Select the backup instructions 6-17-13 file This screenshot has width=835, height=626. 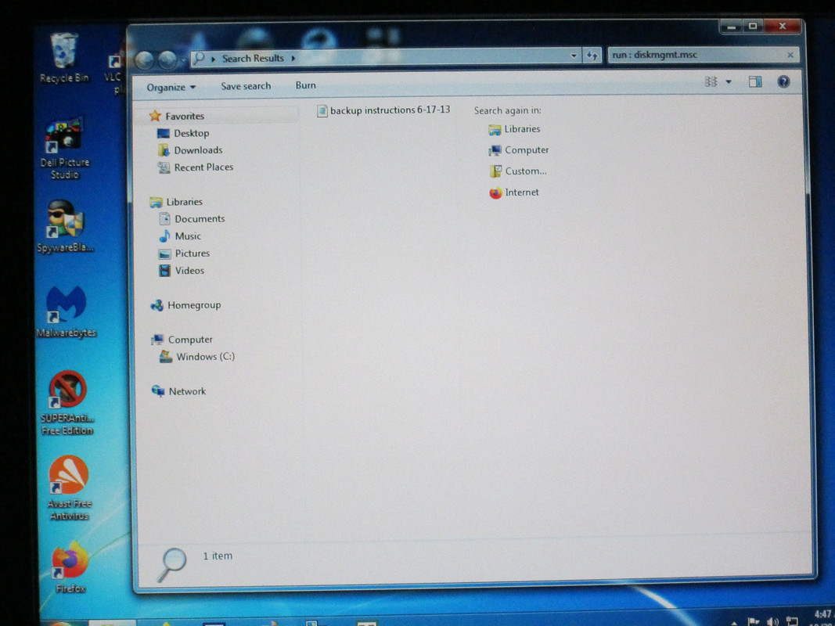point(383,110)
